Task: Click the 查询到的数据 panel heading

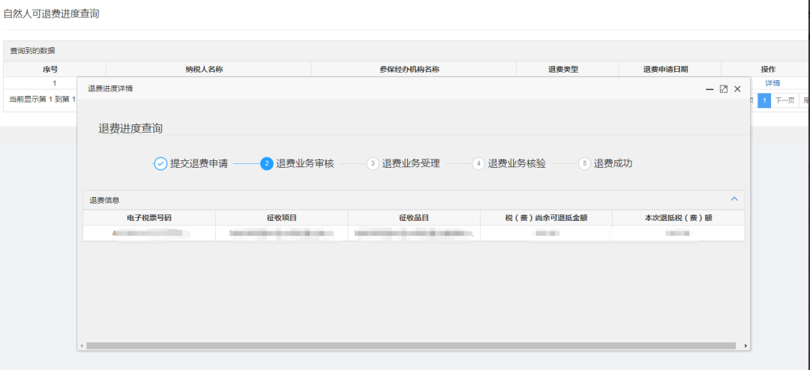Action: [32, 51]
